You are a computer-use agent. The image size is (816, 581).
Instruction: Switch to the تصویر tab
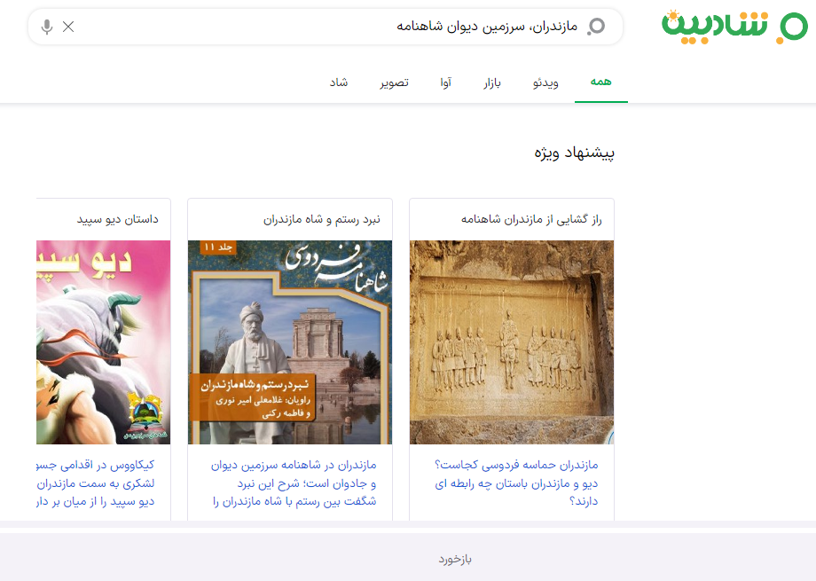coord(395,82)
